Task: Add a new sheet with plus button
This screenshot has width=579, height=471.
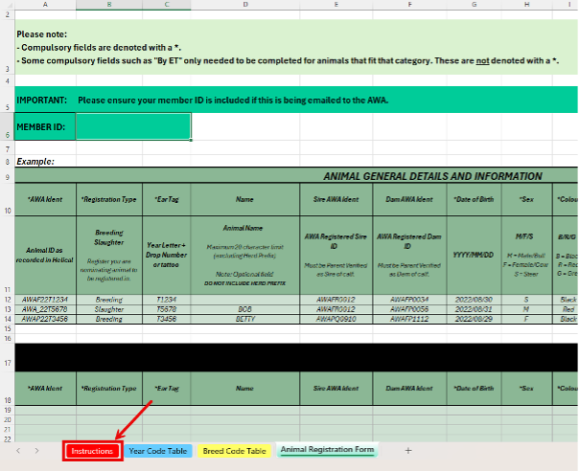Action: tap(408, 450)
